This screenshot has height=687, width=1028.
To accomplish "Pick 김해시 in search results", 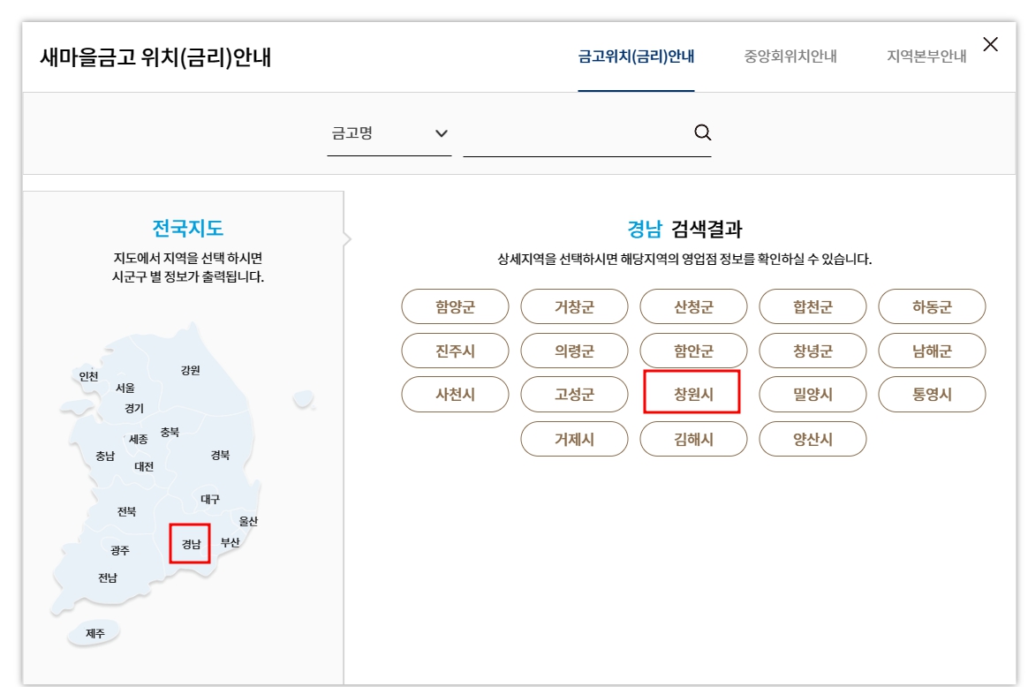I will (x=693, y=439).
